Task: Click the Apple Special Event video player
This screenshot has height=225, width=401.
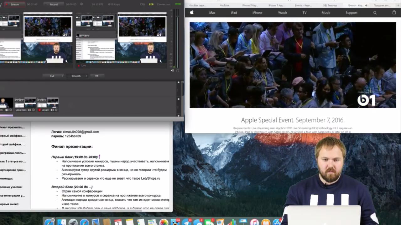Action: point(293,65)
